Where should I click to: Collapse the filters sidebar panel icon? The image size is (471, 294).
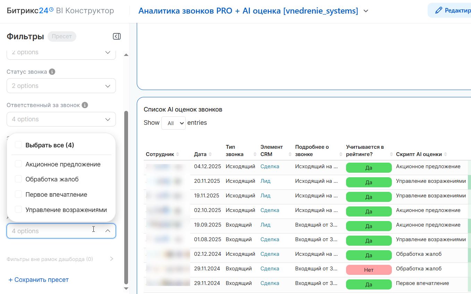pyautogui.click(x=117, y=36)
